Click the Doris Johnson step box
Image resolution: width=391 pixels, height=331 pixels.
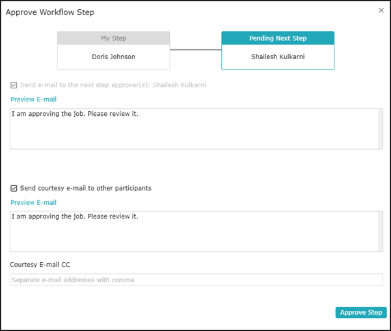coord(113,57)
